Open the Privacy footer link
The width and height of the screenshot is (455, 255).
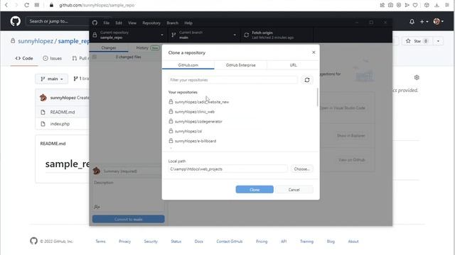coord(125,241)
